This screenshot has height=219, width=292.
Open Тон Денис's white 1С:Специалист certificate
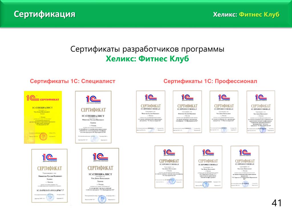pyautogui.click(x=100, y=175)
